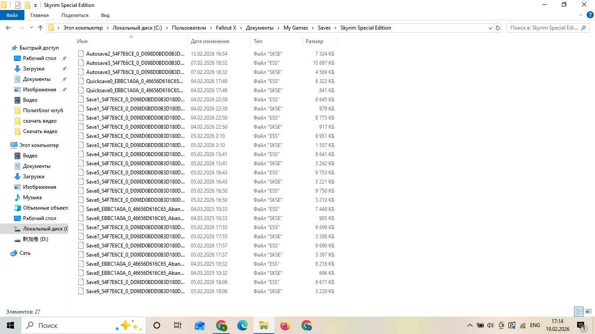Sort files by the Дата изменения column header
This screenshot has width=595, height=334.
coord(219,41)
